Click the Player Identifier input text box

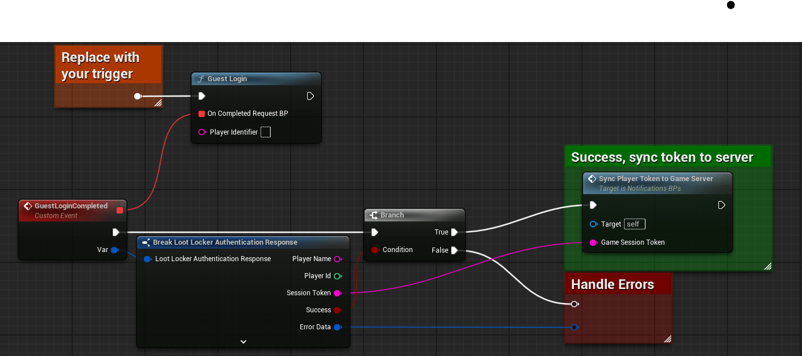(265, 132)
